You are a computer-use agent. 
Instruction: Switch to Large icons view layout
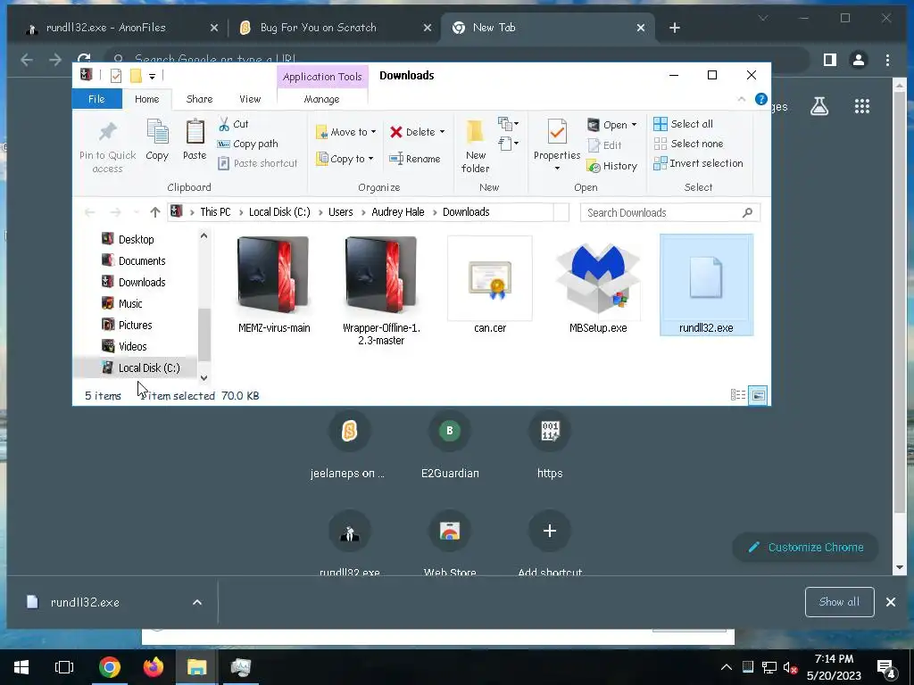[x=758, y=395]
